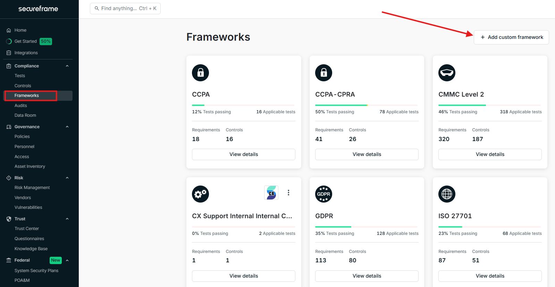Image resolution: width=555 pixels, height=287 pixels.
Task: Collapse the Trust section chevron
Action: click(67, 219)
